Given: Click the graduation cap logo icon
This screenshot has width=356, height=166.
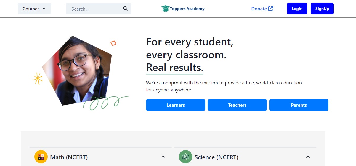Looking at the screenshot, I should (x=165, y=9).
